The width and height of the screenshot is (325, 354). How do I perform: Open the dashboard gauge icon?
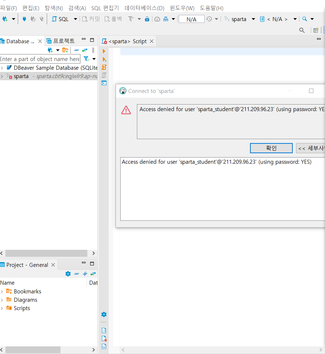(157, 19)
